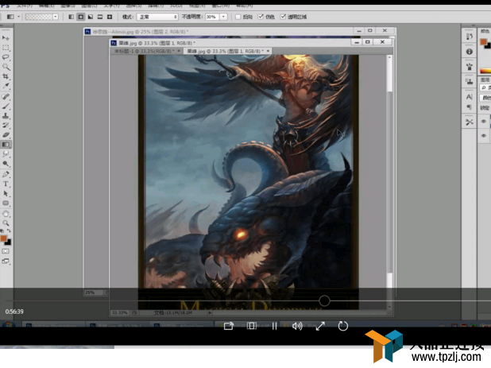
Task: Uncheck the 仿色 (Dither) checkbox
Action: click(x=261, y=17)
